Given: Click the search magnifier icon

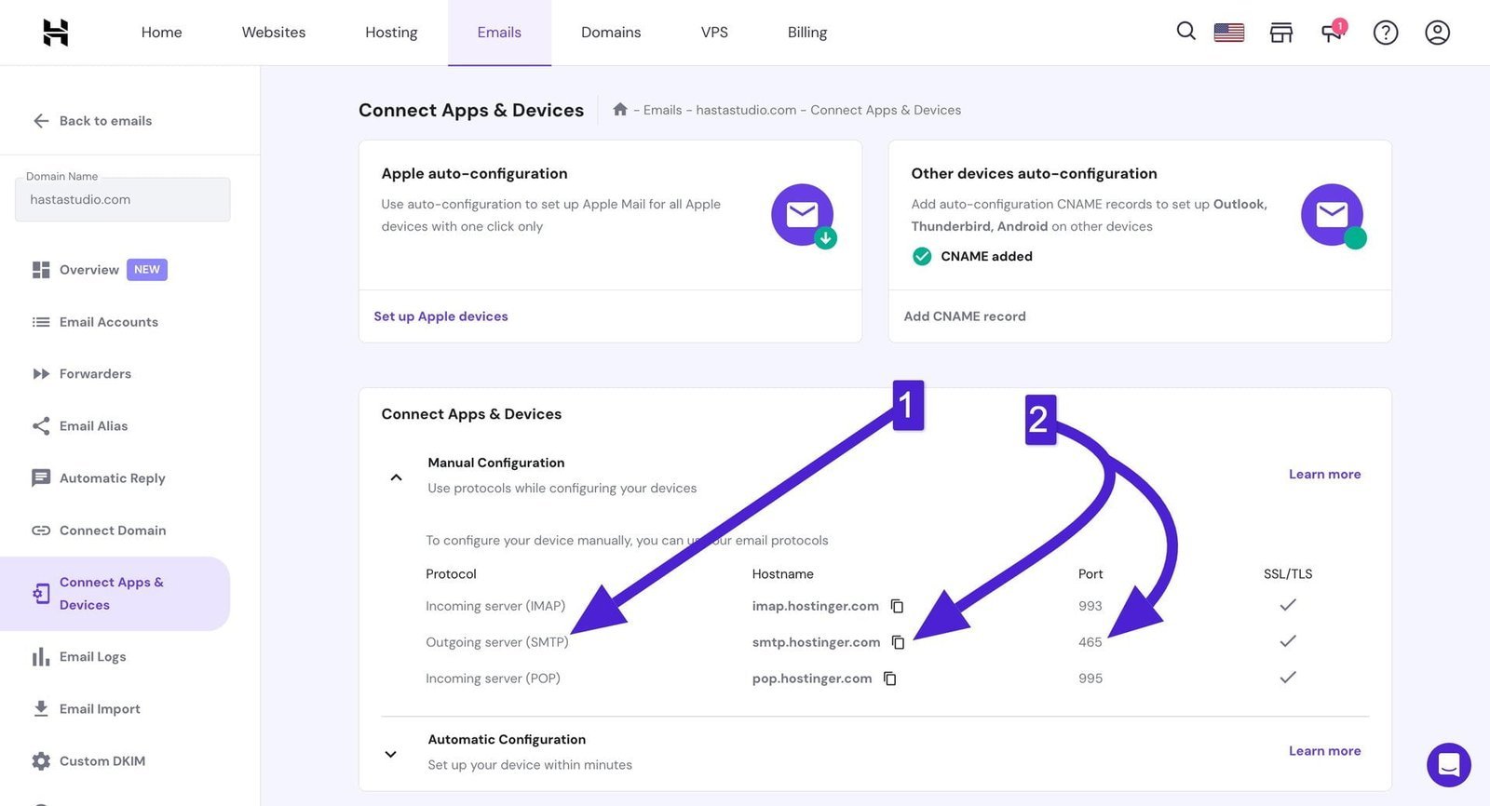Looking at the screenshot, I should click(x=1185, y=32).
